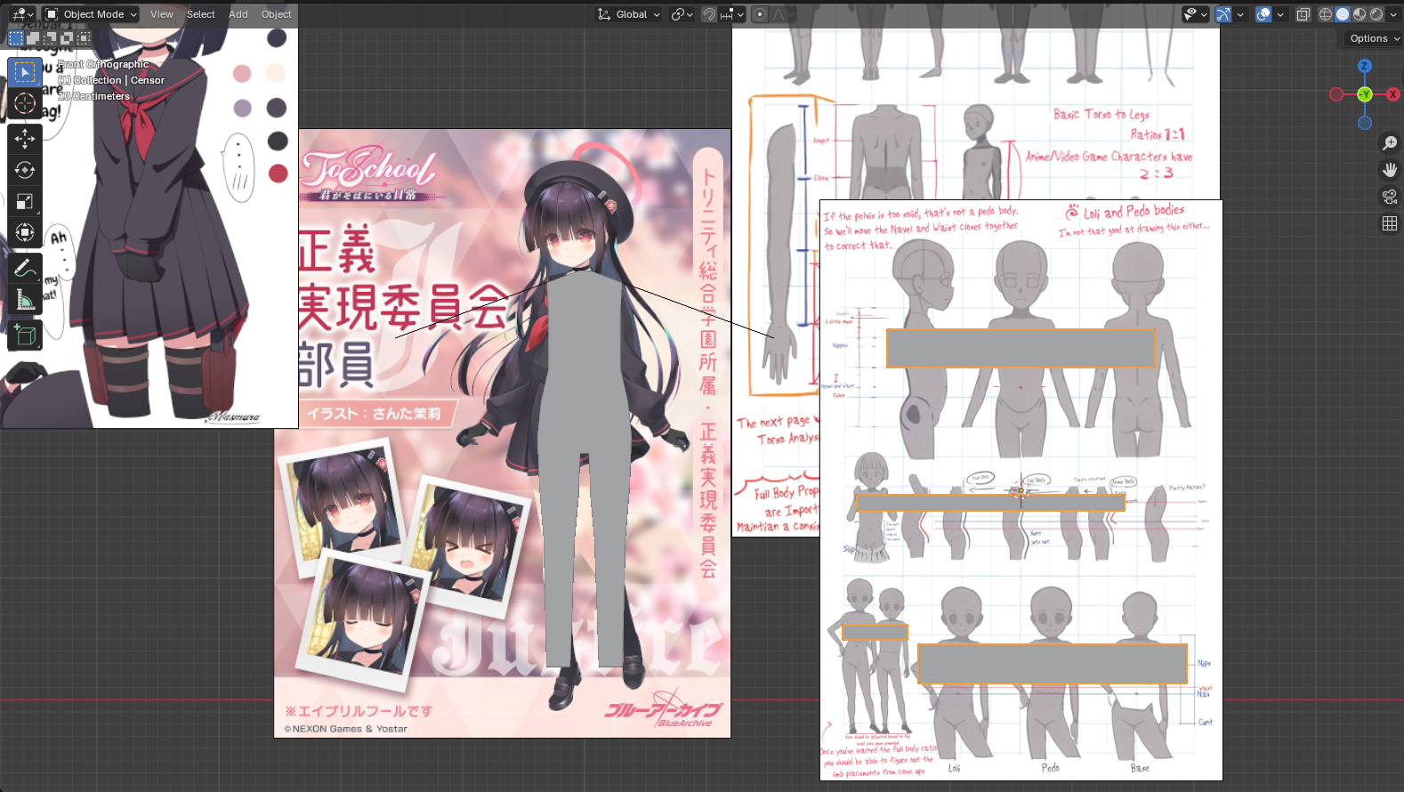Toggle viewport gizmos display

click(x=1223, y=14)
